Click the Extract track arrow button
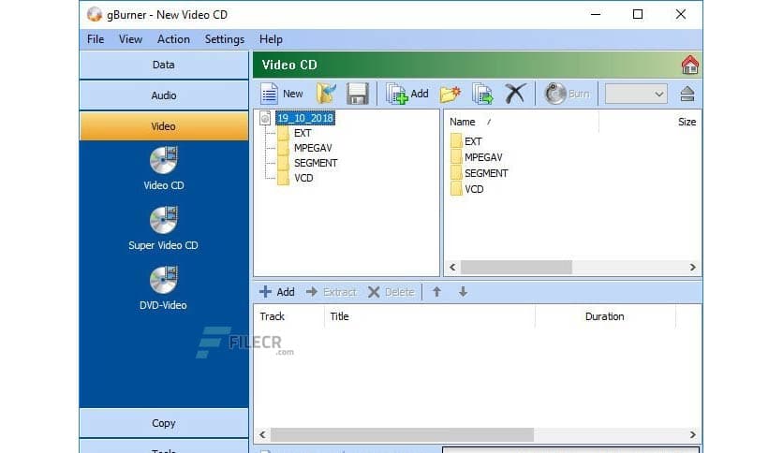The image size is (783, 453). tap(332, 292)
